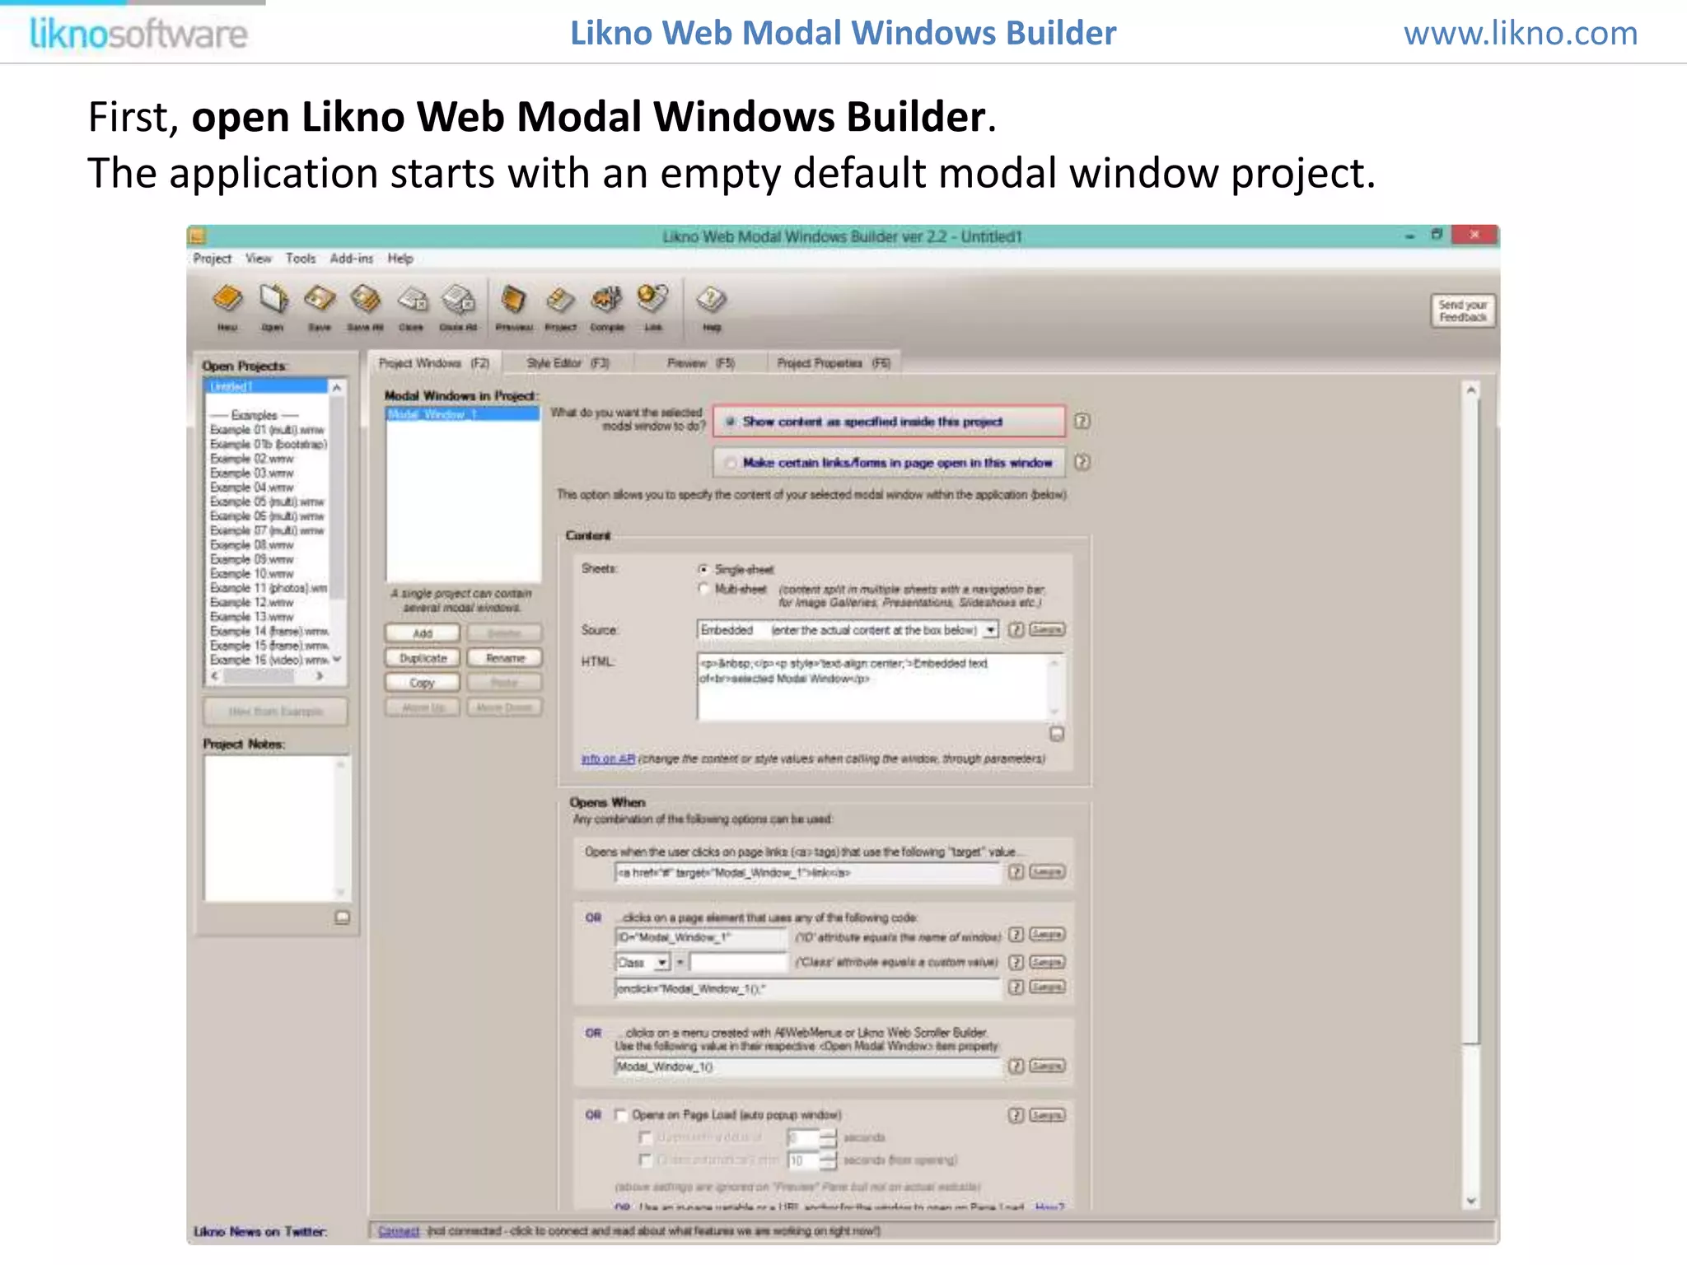The height and width of the screenshot is (1265, 1687).
Task: Click the Class custom value input field
Action: (739, 963)
